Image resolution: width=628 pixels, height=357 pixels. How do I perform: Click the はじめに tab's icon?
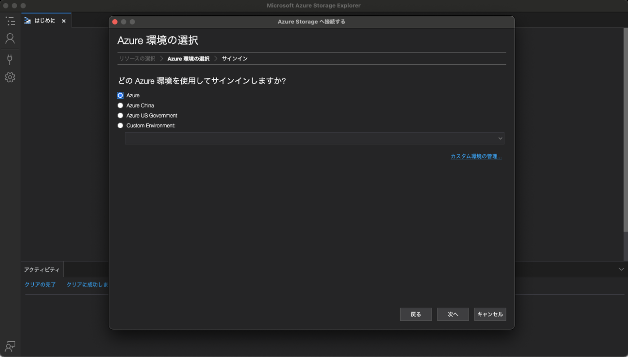point(27,21)
